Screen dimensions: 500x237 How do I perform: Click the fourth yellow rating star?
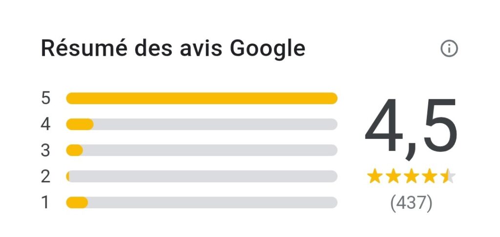(x=430, y=176)
